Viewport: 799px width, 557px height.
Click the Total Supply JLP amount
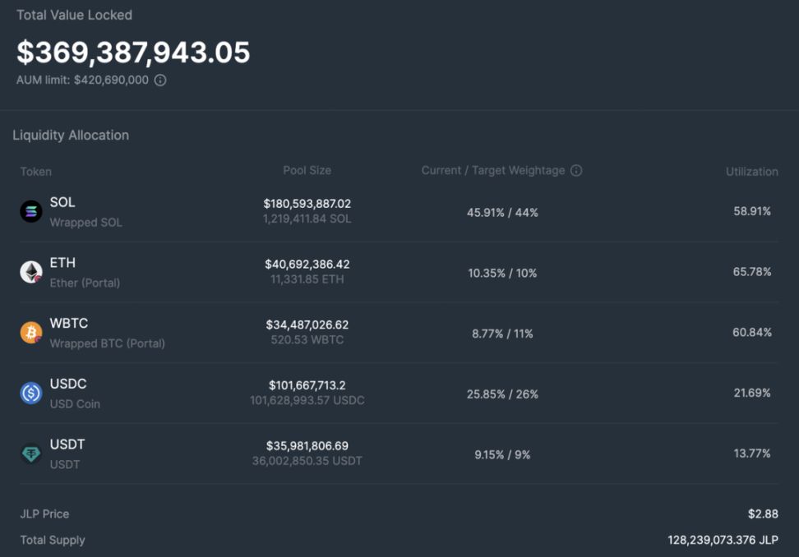point(722,541)
